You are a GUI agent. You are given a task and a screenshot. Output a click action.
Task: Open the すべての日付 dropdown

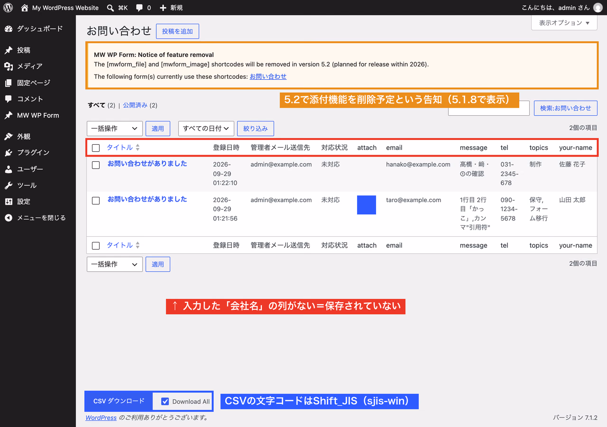[x=206, y=128]
